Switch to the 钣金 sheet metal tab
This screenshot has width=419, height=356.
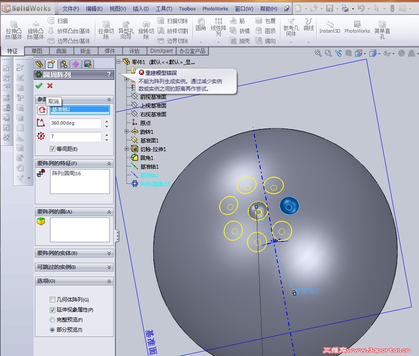(x=85, y=51)
